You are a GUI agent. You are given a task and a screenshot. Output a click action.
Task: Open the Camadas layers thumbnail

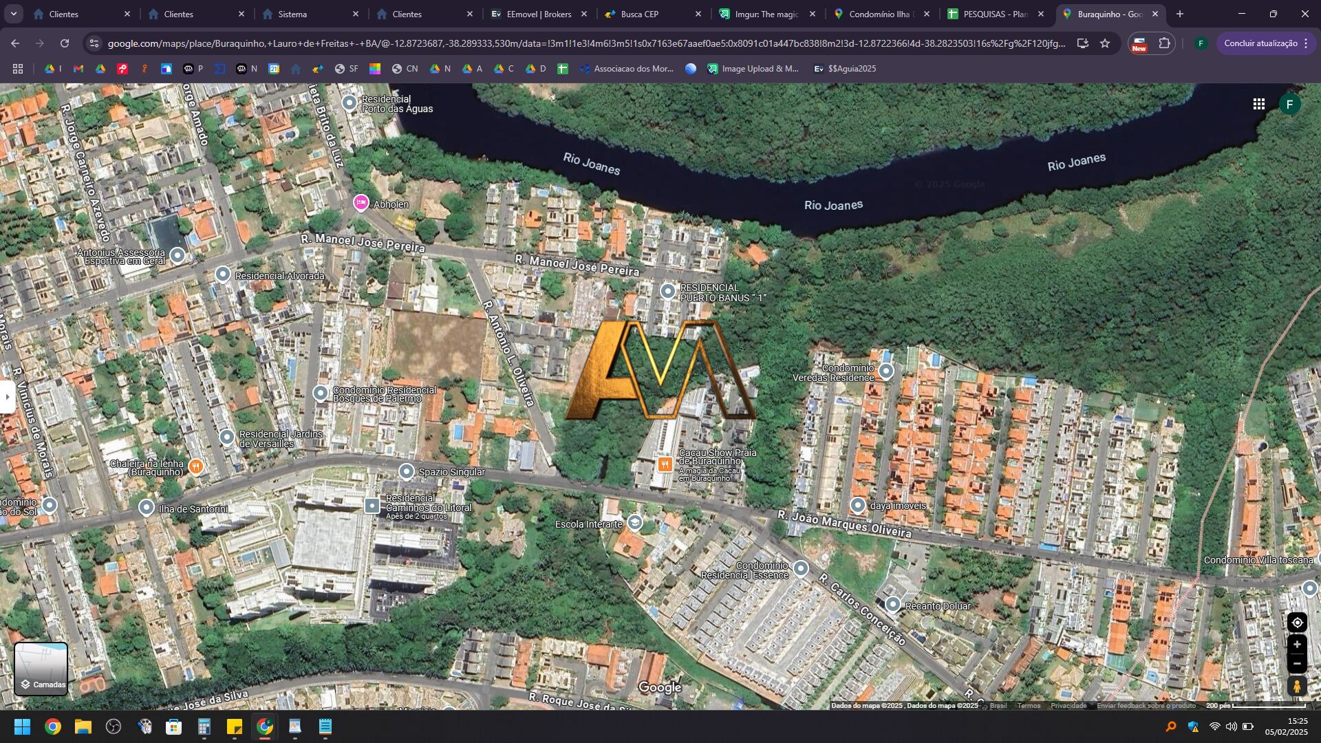[x=41, y=669]
